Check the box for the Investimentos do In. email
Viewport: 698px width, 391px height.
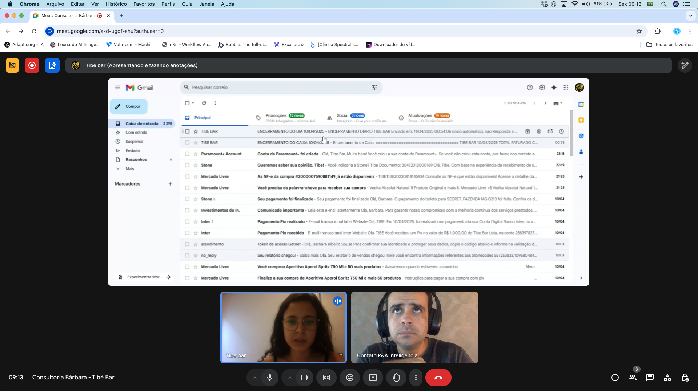click(187, 210)
